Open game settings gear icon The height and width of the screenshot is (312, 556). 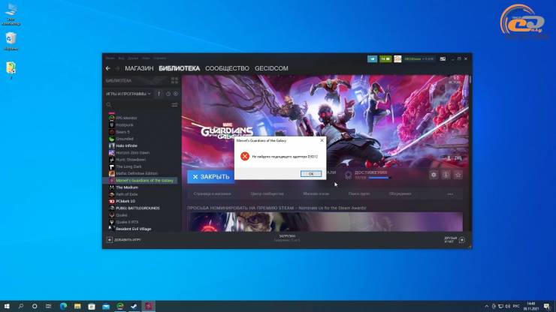tap(434, 175)
